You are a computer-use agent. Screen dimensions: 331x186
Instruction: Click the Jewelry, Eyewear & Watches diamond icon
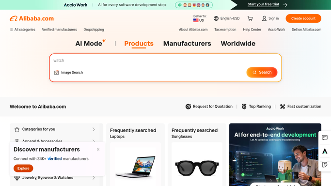(x=17, y=178)
